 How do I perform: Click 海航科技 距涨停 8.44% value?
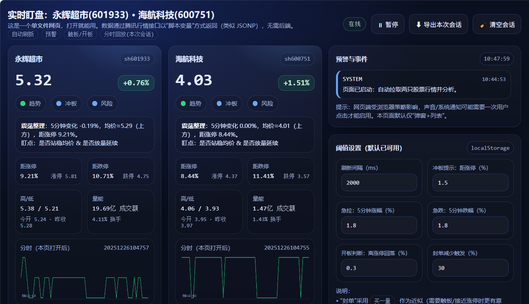189,176
